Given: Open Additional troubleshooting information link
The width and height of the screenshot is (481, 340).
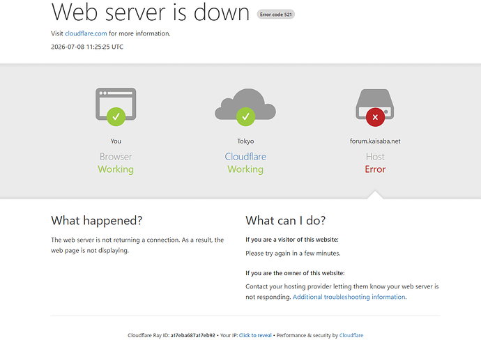Looking at the screenshot, I should pyautogui.click(x=349, y=297).
